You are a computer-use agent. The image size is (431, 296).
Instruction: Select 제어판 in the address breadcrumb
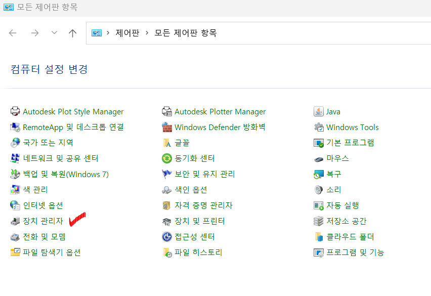(127, 33)
